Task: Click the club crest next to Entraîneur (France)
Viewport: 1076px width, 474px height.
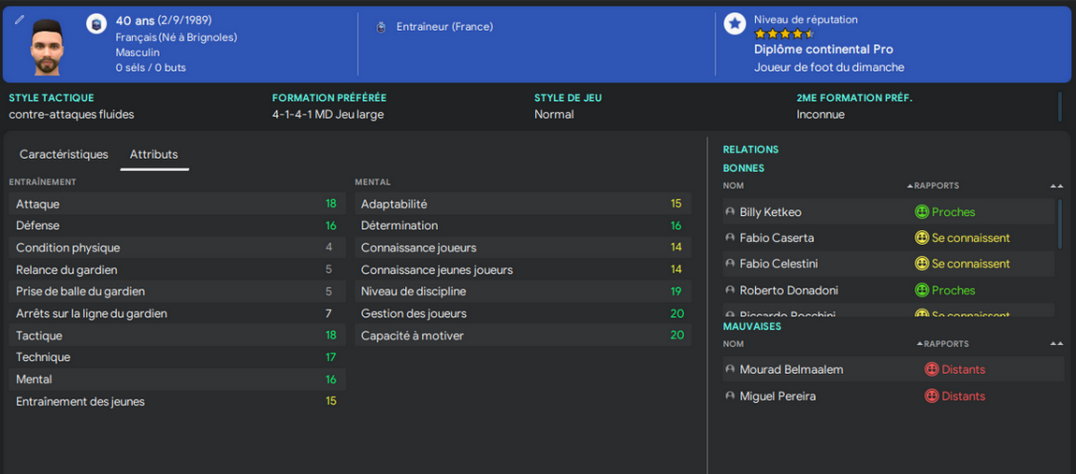Action: [381, 27]
